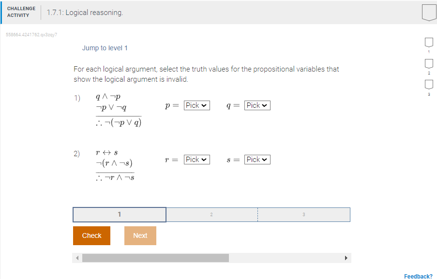
Task: Click the Next button
Action: tap(140, 235)
